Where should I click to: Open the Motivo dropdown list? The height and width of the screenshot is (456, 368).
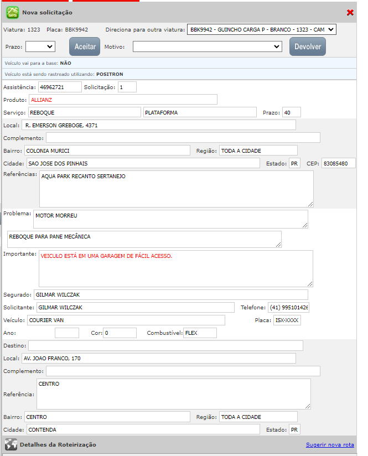click(207, 47)
